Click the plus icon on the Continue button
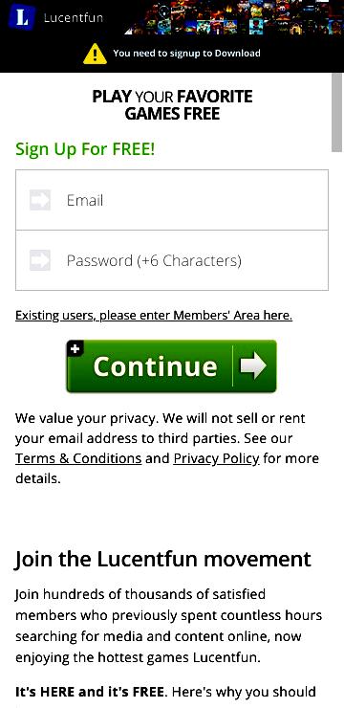Viewport: 344px width, 708px height. click(75, 348)
